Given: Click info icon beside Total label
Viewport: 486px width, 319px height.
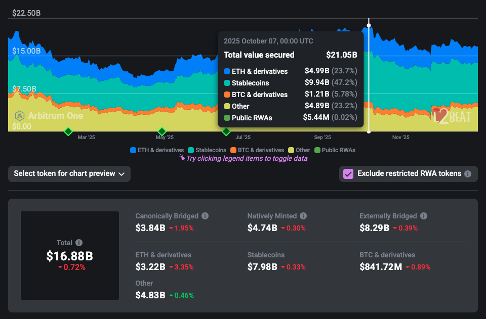Looking at the screenshot, I should (79, 243).
